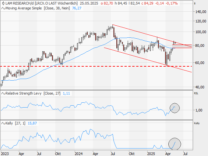Viewport: 208px width, 156px height.
Task: Click the $ currency symbol on axis
Action: (x=195, y=4)
